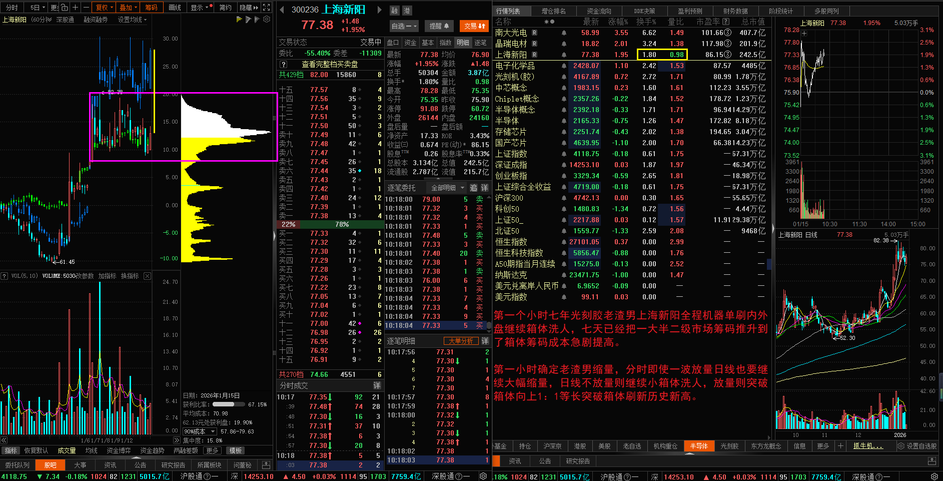Click the help icon next to 市盈率 column
Viewport: 943px width, 481px height.
coord(726,22)
